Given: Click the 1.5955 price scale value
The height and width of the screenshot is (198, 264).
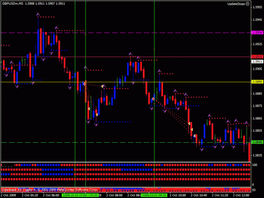Looking at the screenshot, I should 257,7.
